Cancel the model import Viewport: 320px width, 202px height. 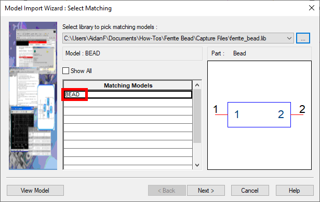click(x=250, y=191)
